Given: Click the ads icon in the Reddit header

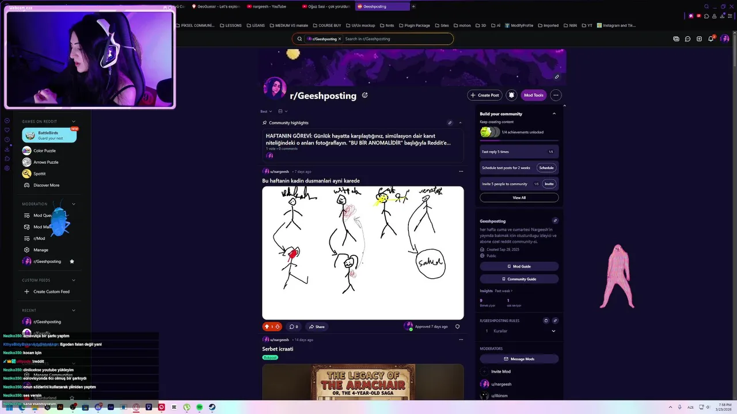Looking at the screenshot, I should (x=676, y=39).
